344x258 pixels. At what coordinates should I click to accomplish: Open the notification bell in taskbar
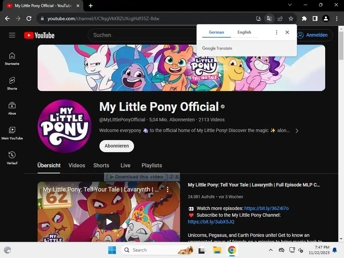pos(335,250)
